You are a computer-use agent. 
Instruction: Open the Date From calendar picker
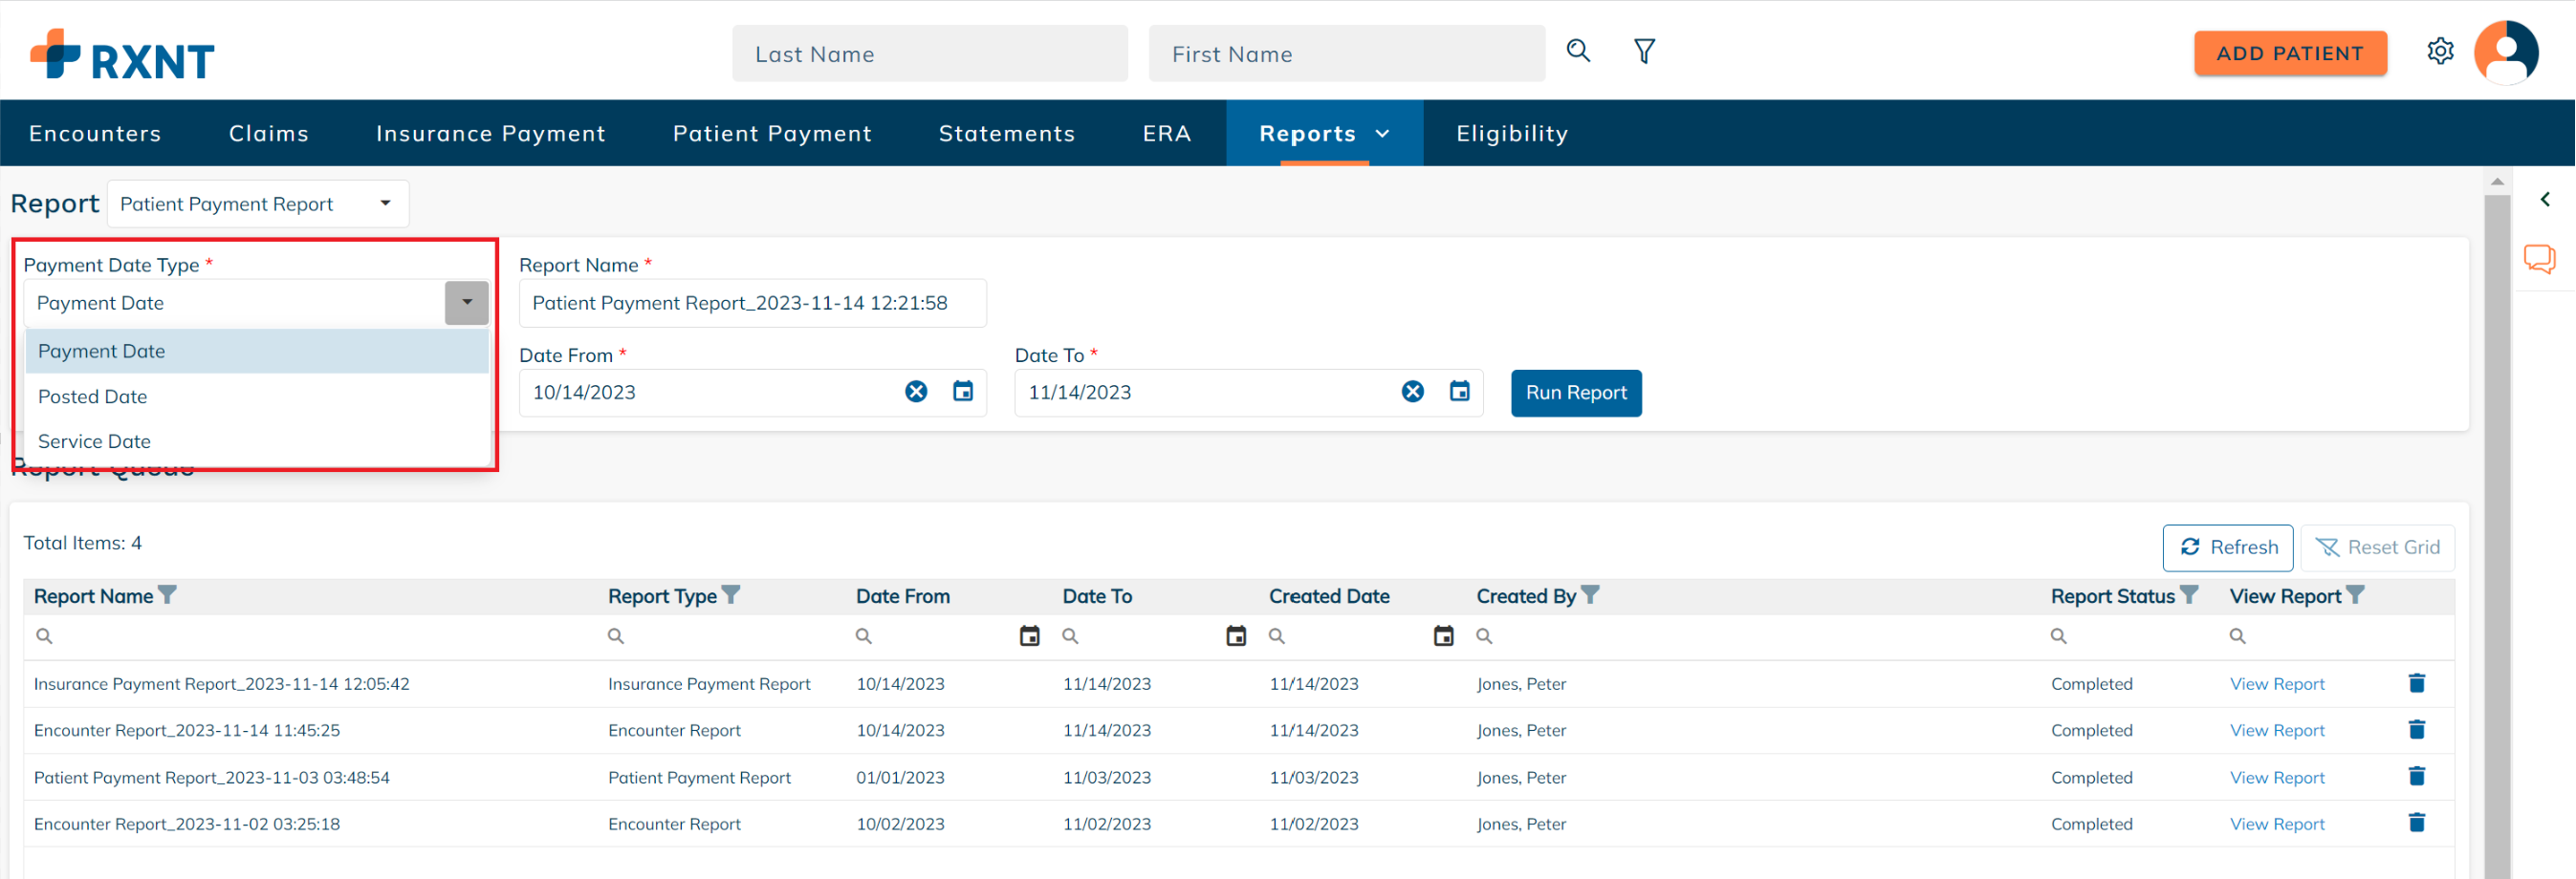pyautogui.click(x=962, y=392)
